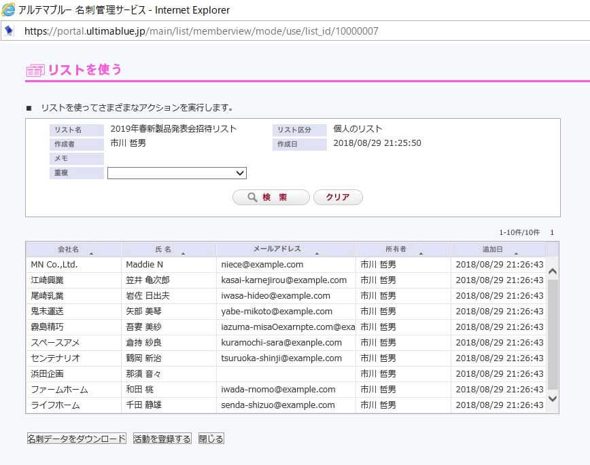Select the 尾崎乳業 company cell
The image size is (590, 465).
[73, 296]
